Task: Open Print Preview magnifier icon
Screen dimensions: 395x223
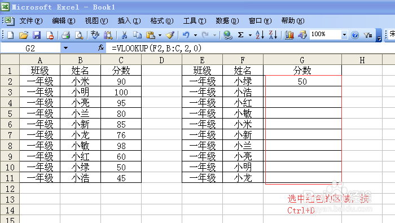Action: point(79,35)
